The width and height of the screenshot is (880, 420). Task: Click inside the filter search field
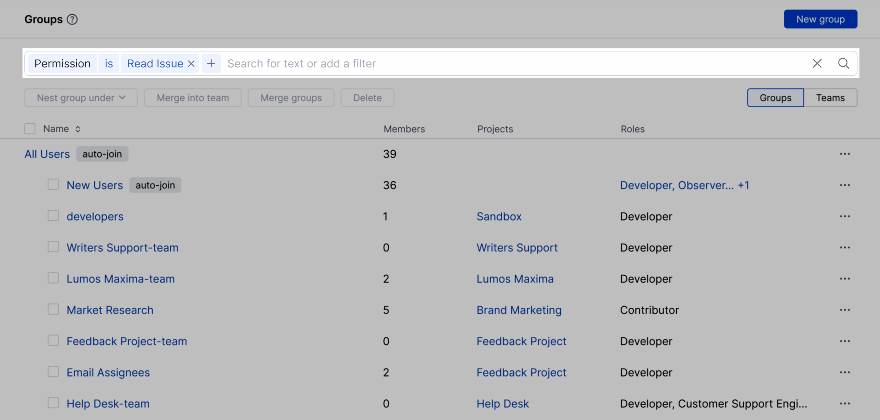click(x=342, y=63)
